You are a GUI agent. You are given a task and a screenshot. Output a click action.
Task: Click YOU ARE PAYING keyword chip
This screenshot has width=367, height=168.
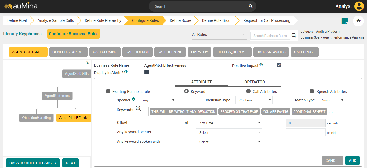[x=276, y=111]
